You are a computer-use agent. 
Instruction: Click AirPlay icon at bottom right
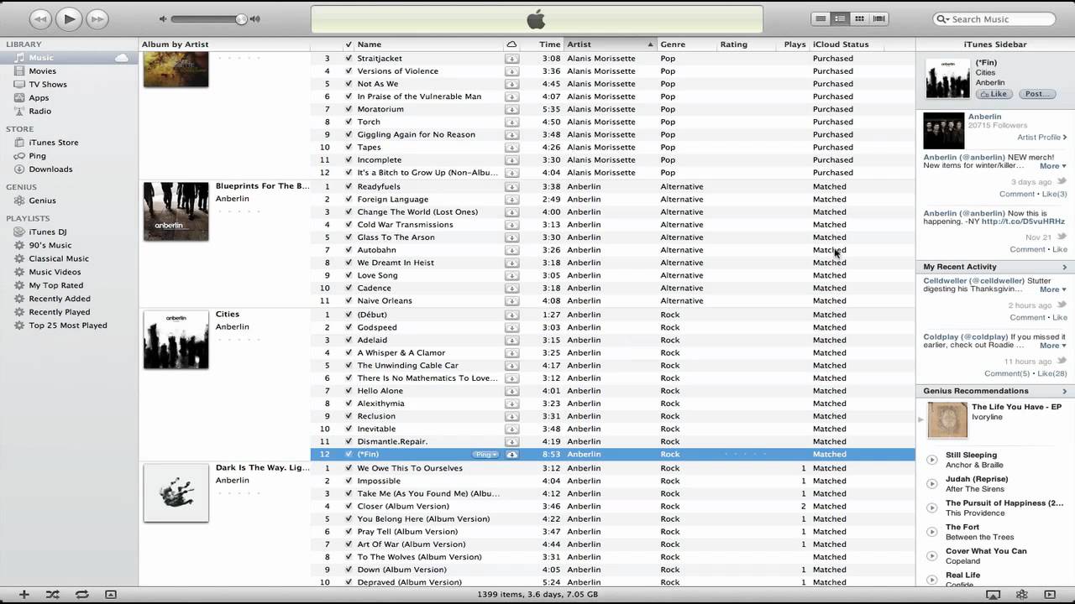pyautogui.click(x=993, y=595)
